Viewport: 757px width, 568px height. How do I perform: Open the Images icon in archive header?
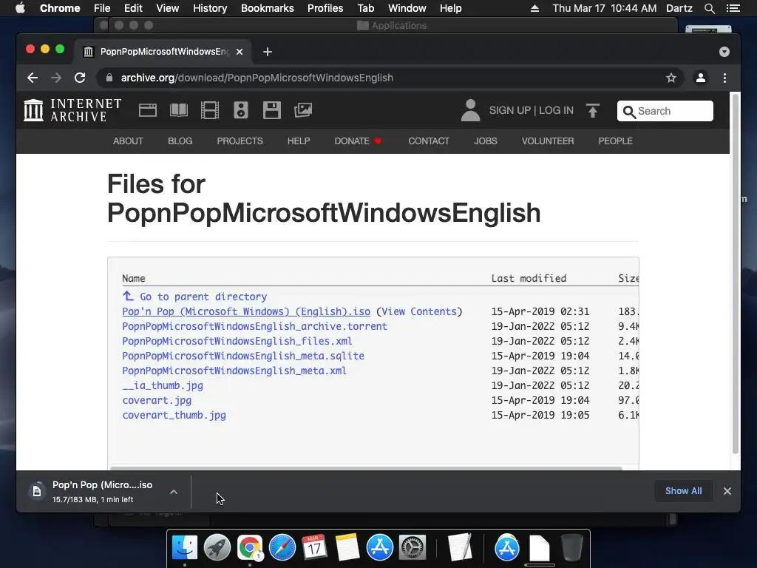click(303, 110)
